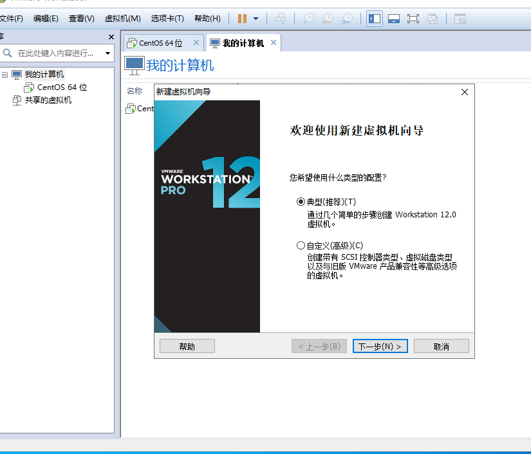Image resolution: width=531 pixels, height=454 pixels.
Task: Click the Pause virtual machine toolbar icon
Action: click(242, 19)
